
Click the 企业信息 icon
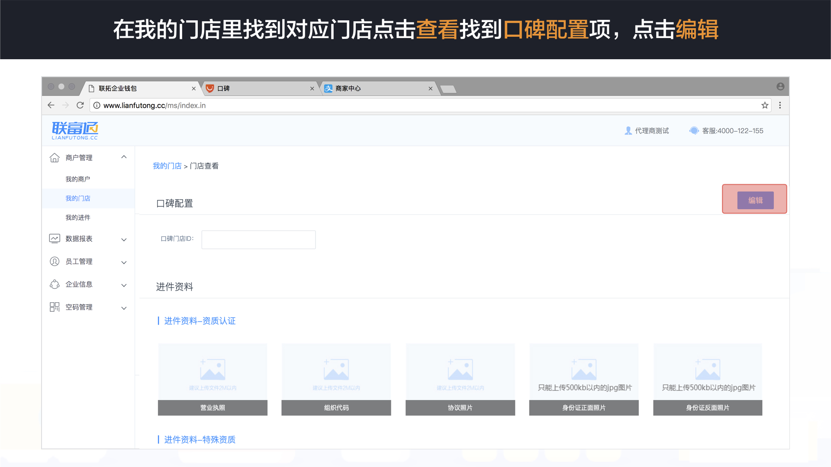pos(55,284)
